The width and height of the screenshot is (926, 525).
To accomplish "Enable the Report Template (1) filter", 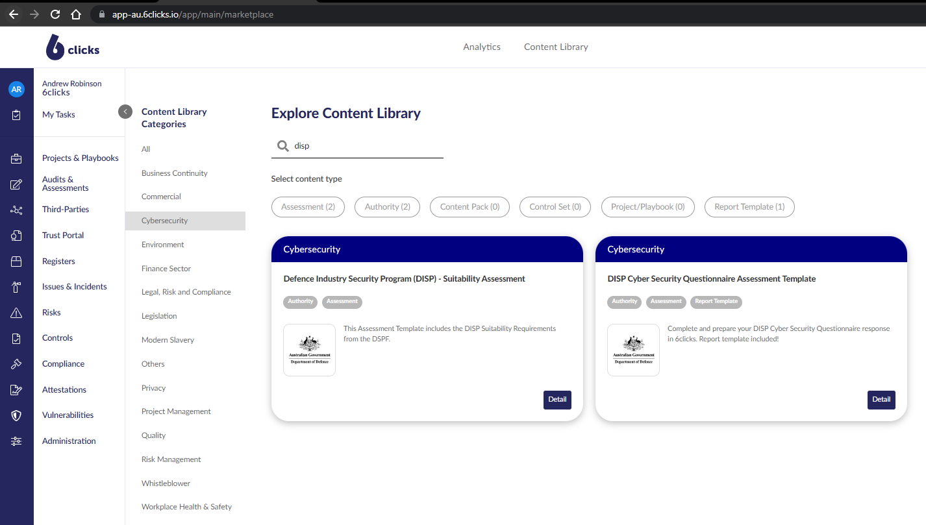I will click(x=749, y=207).
